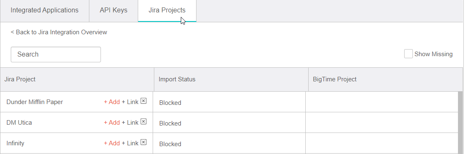The width and height of the screenshot is (465, 154).
Task: Click the BigTime Project cell for Infinity
Action: 382,143
